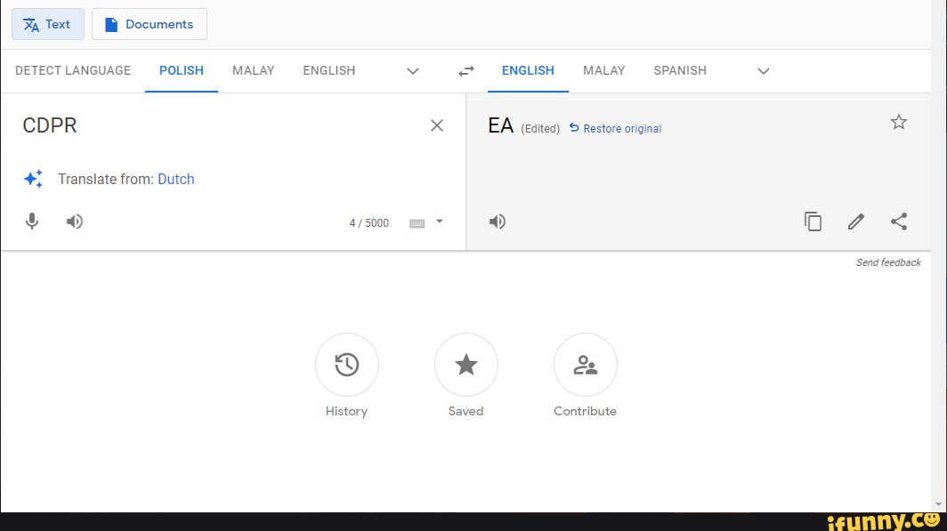Listen to the source text pronunciation
This screenshot has width=947, height=531.
point(75,221)
